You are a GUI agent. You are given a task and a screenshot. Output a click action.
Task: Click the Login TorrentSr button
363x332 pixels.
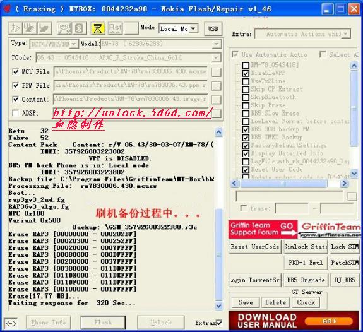click(x=255, y=280)
